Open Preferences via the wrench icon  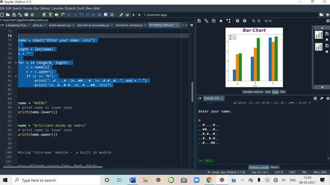[x=121, y=15]
